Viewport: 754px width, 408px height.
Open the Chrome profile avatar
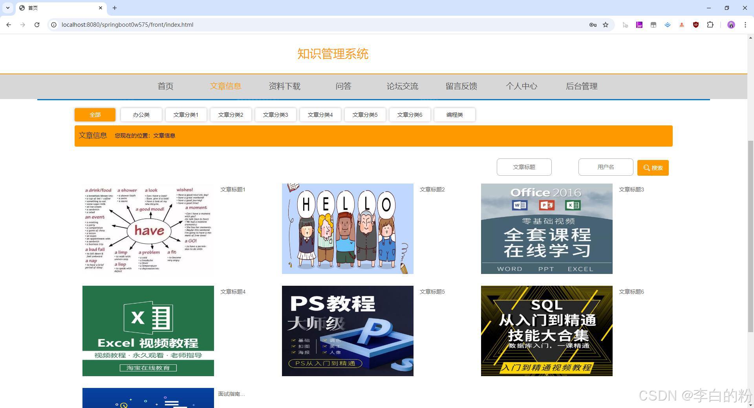coord(731,25)
